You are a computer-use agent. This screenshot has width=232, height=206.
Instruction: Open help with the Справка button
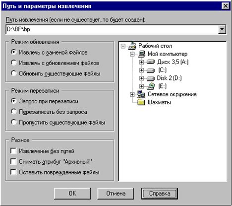[160, 193]
